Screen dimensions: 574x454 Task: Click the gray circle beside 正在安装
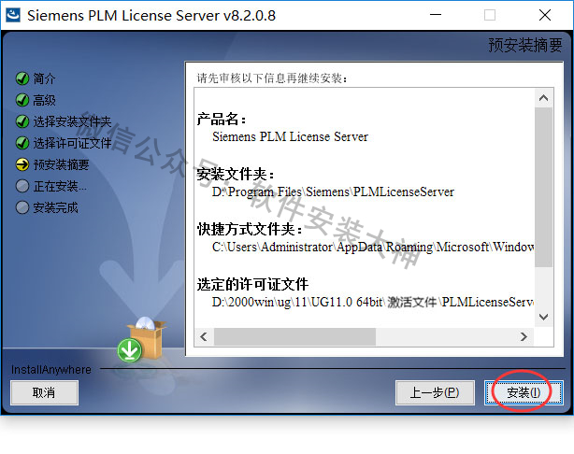tap(22, 186)
